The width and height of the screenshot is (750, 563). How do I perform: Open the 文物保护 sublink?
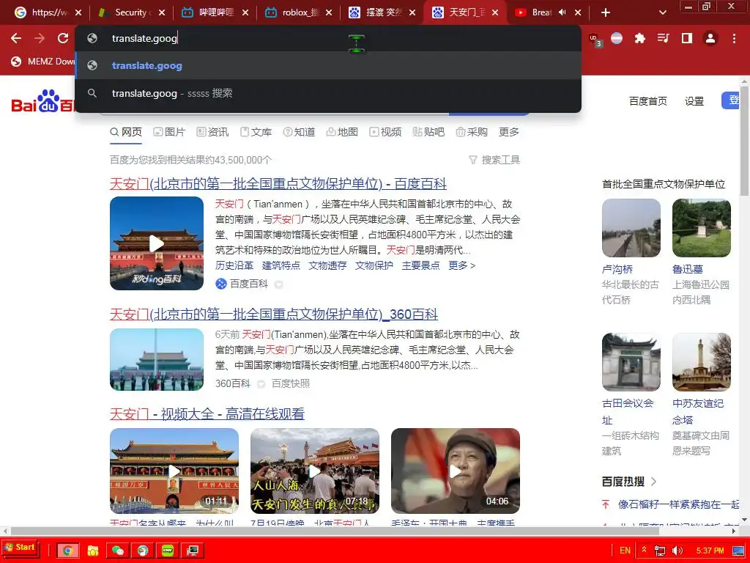374,265
